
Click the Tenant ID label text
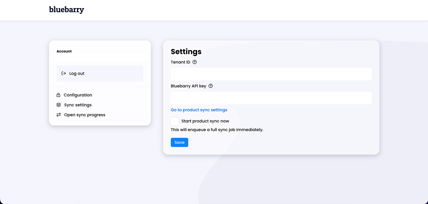click(180, 62)
